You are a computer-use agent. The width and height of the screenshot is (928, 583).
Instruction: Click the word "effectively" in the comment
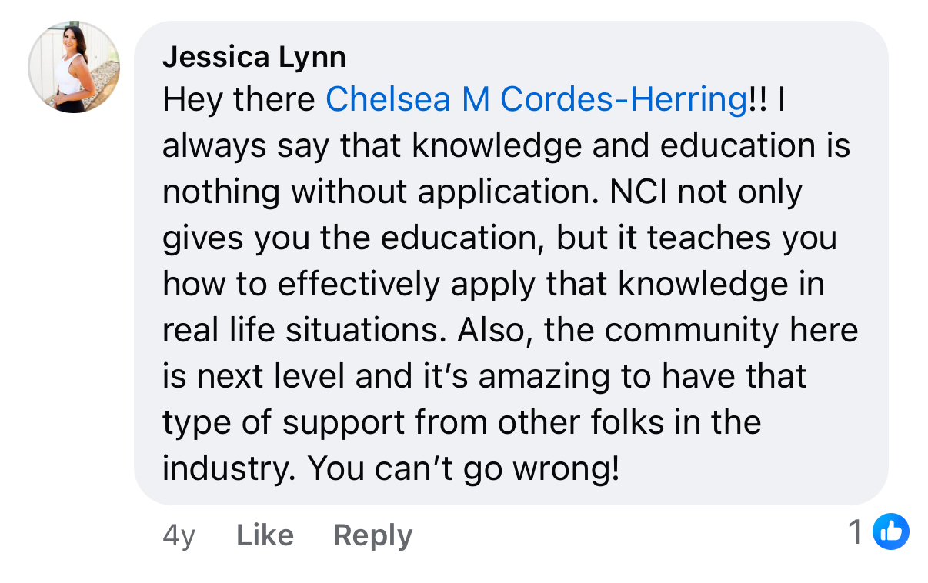[359, 285]
